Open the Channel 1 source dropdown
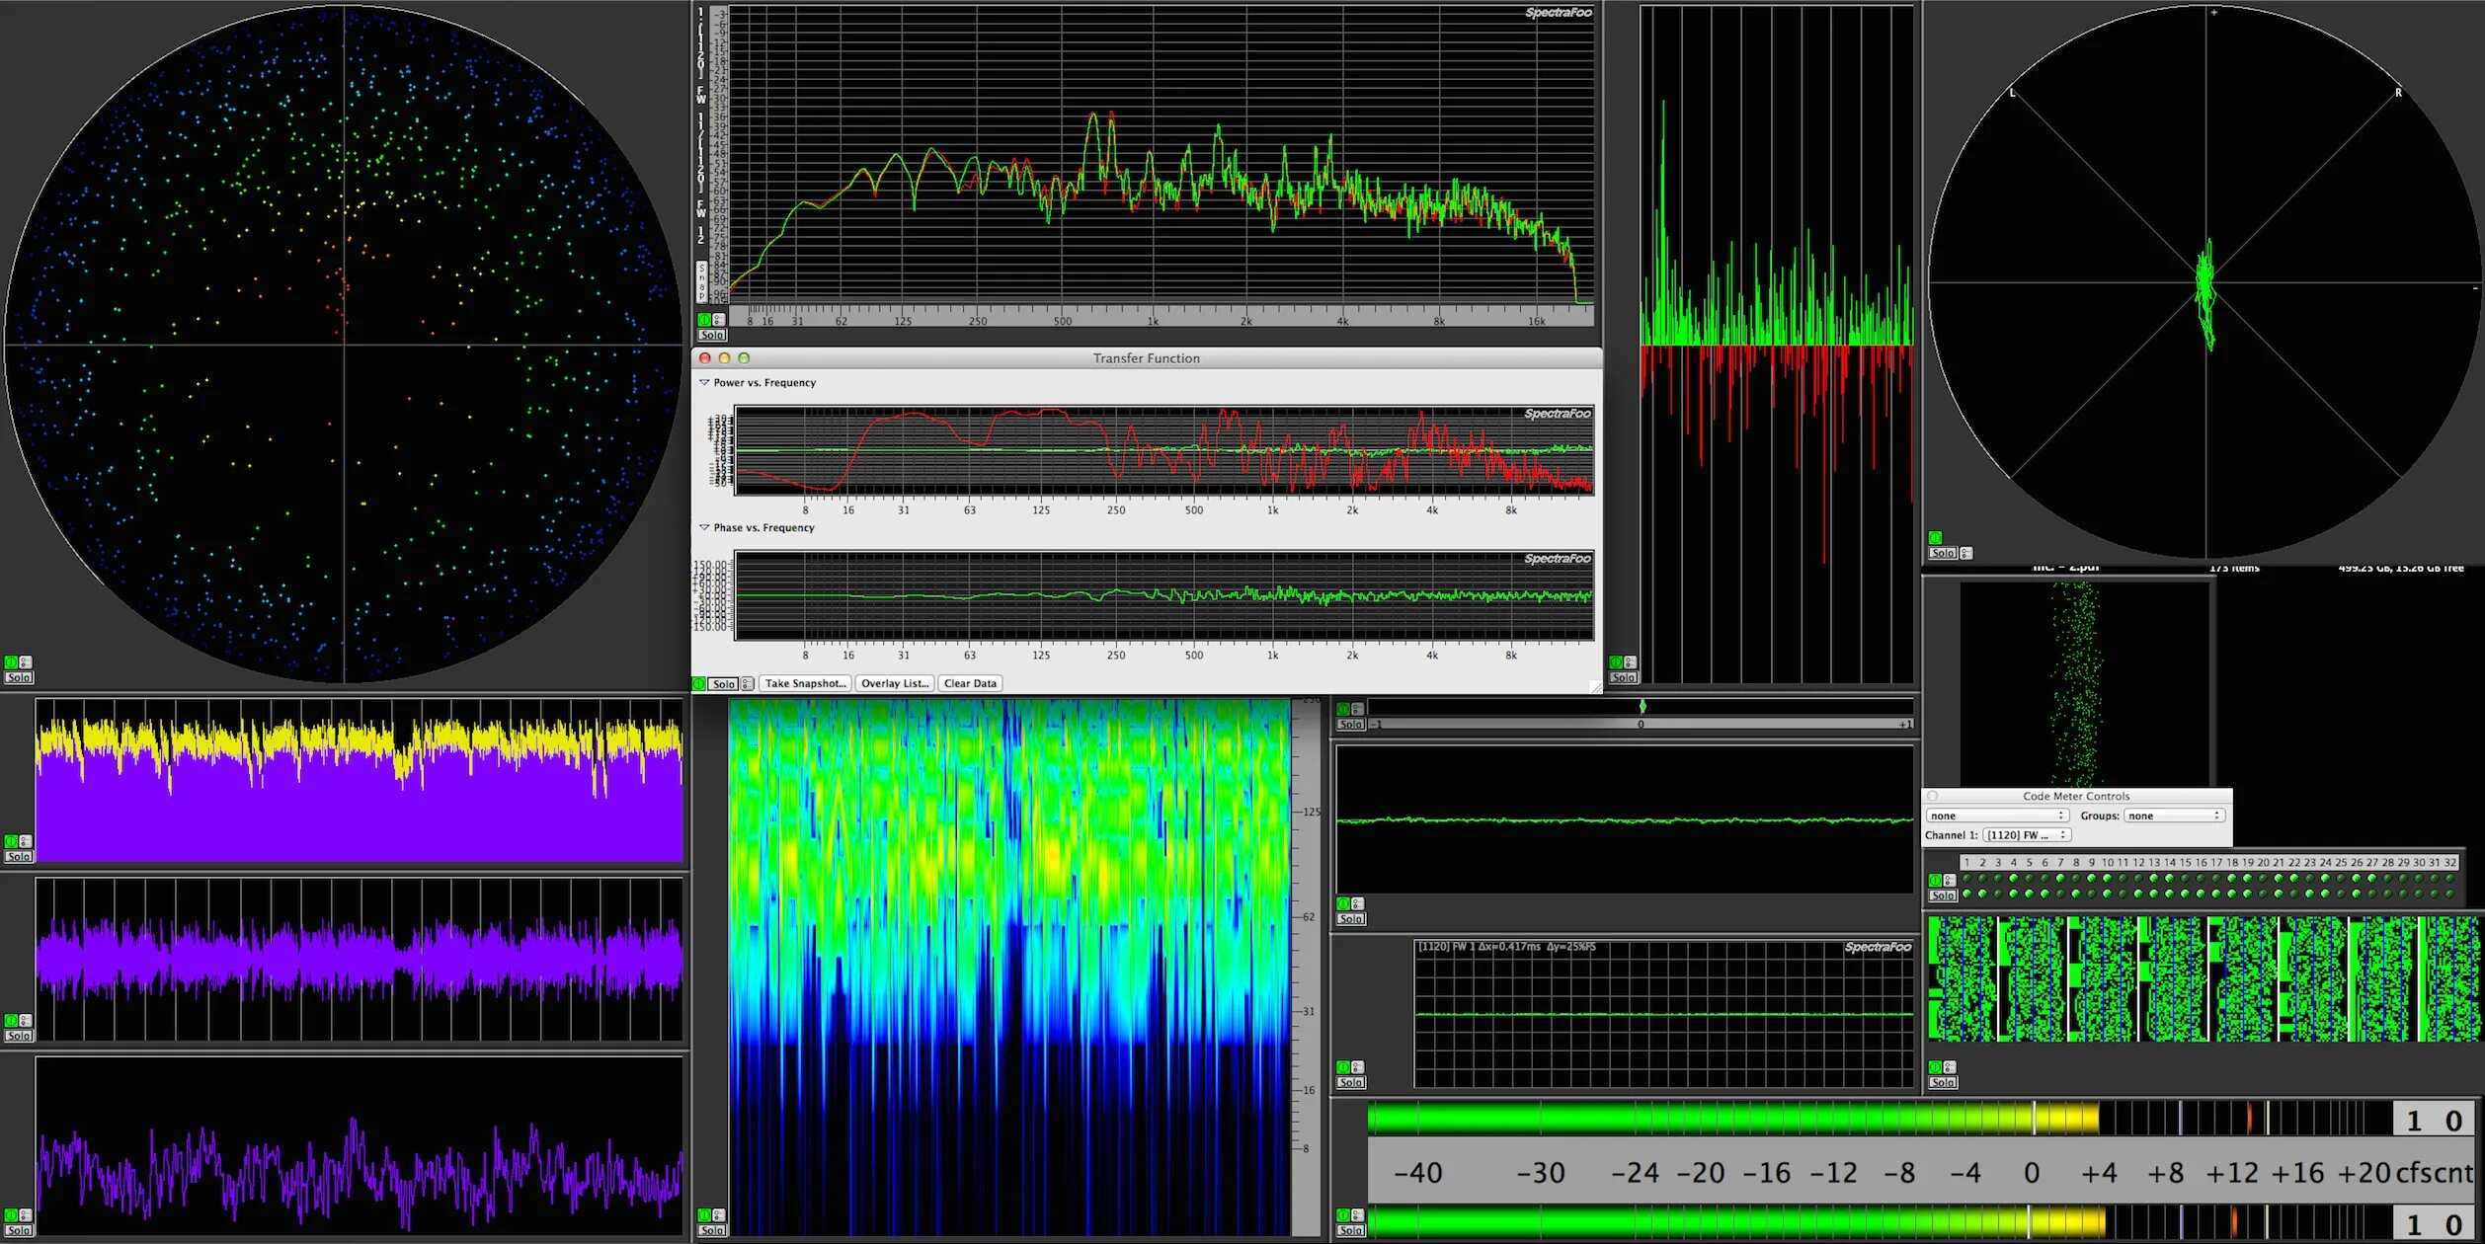 [x=2027, y=835]
